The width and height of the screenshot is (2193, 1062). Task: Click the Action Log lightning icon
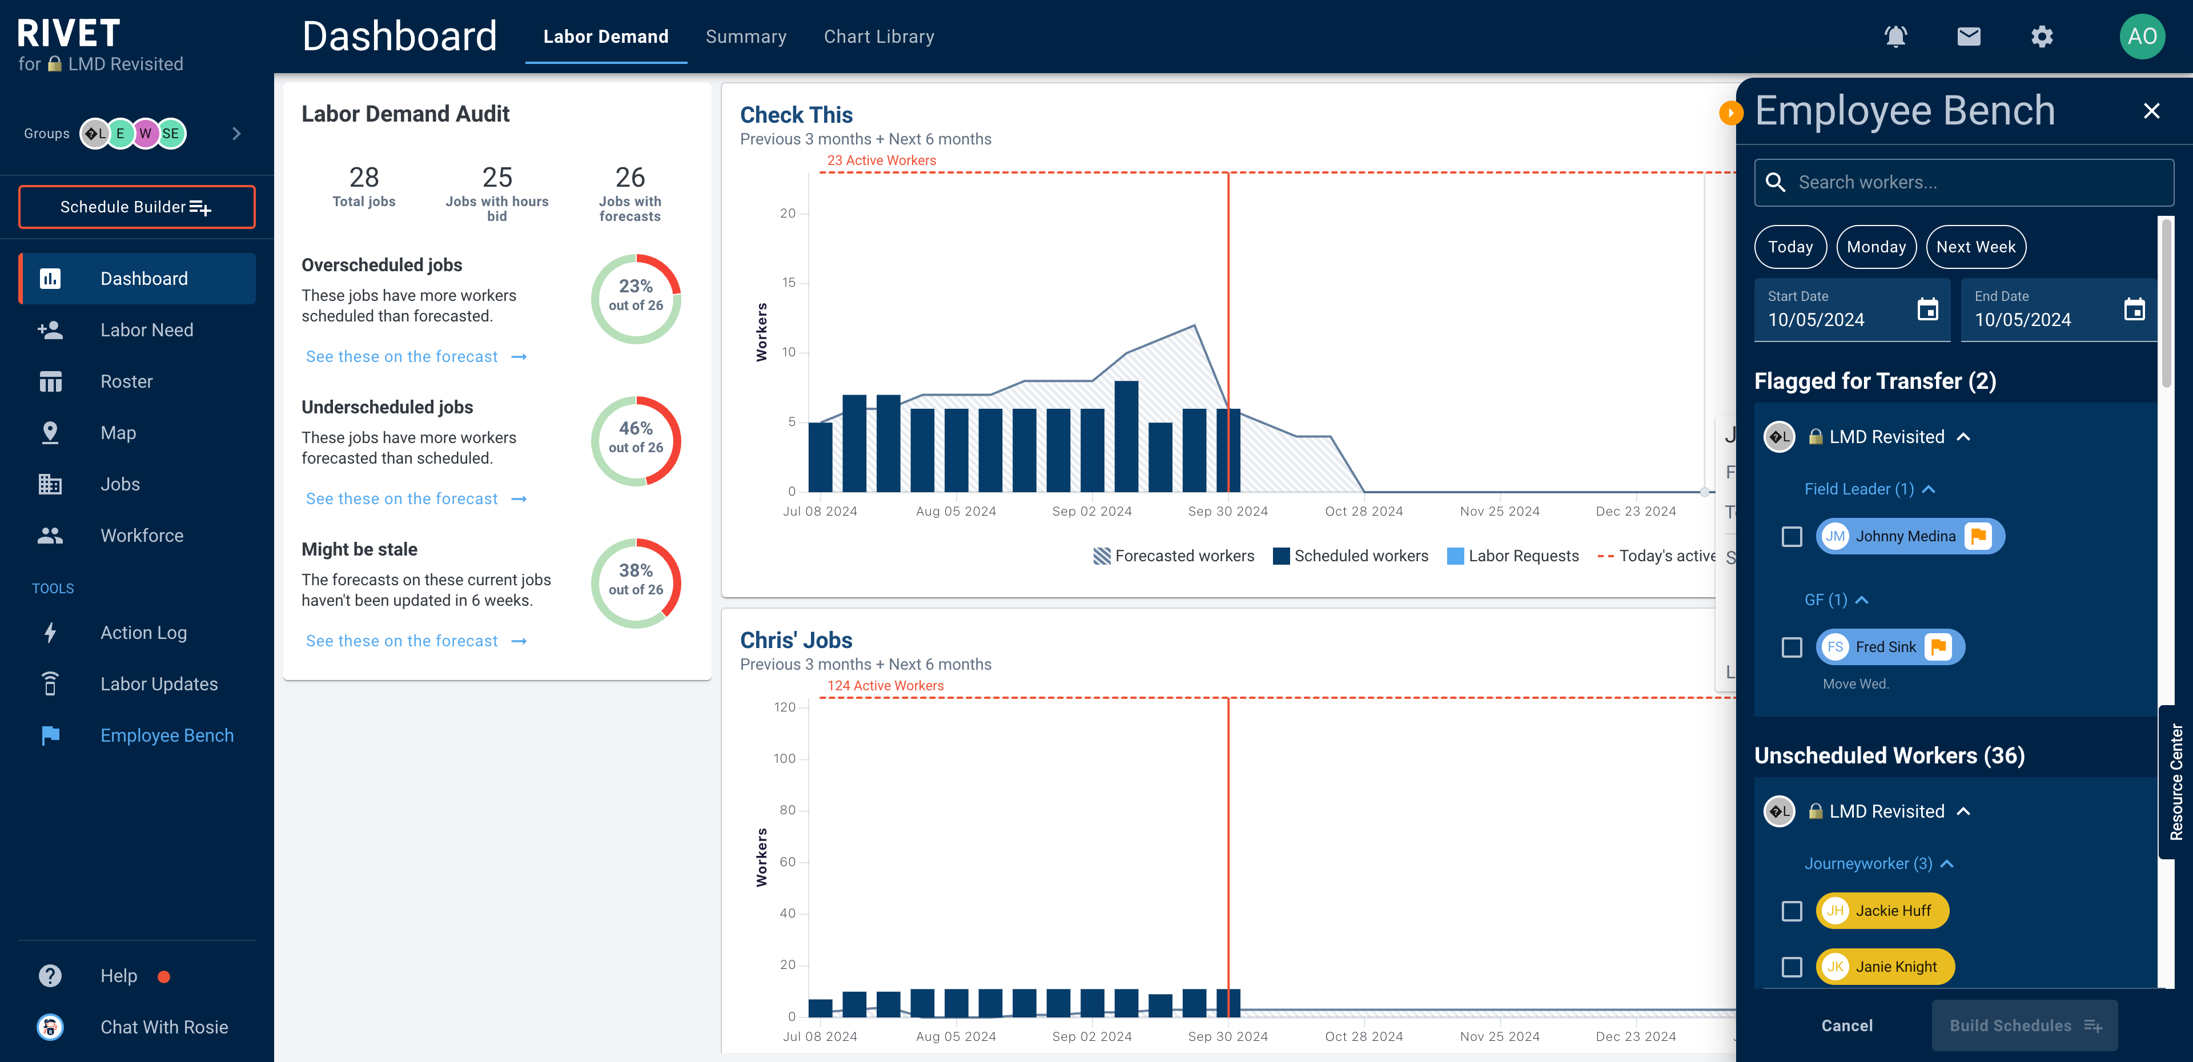(50, 632)
